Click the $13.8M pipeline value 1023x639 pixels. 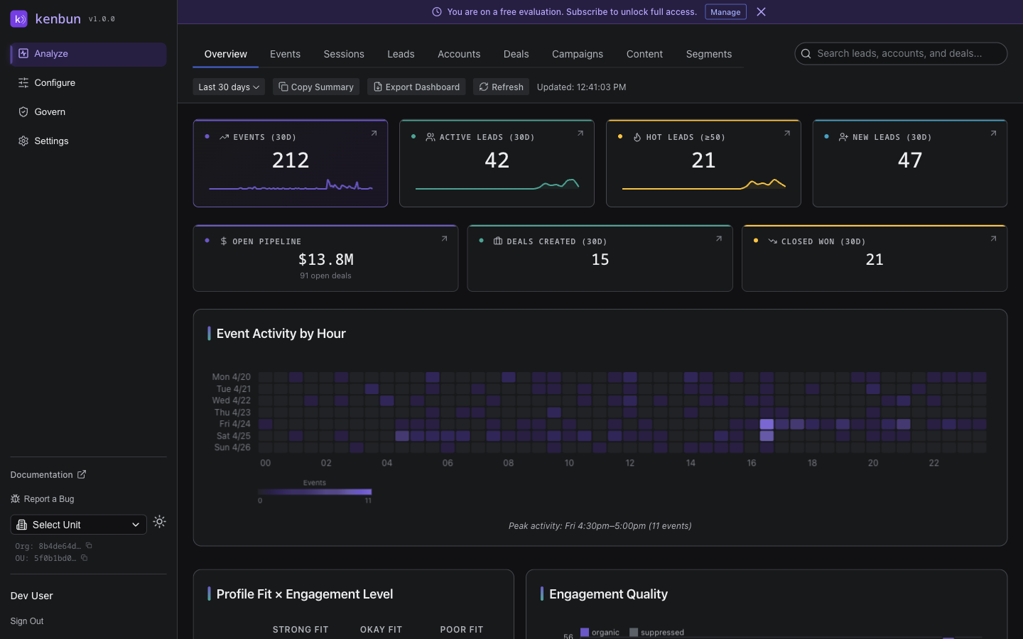coord(326,260)
